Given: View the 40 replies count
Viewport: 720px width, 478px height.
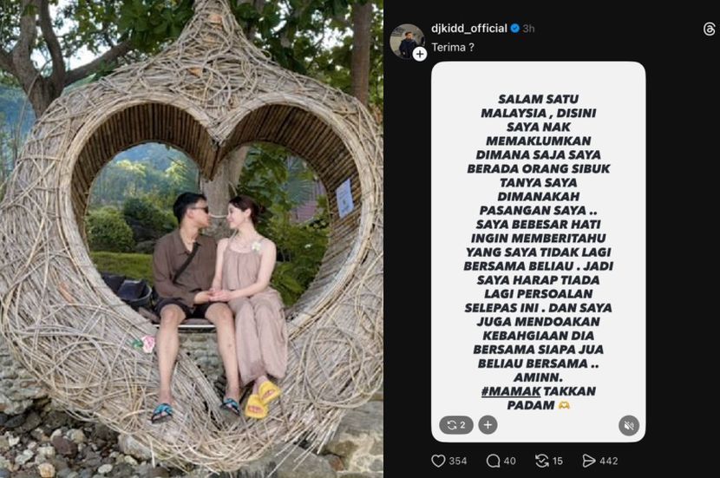Looking at the screenshot, I should click(510, 461).
